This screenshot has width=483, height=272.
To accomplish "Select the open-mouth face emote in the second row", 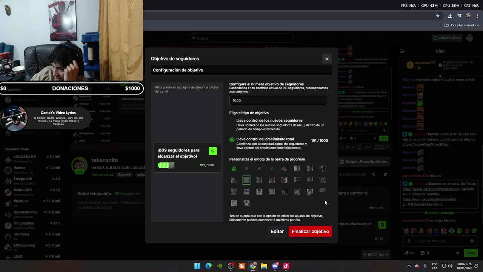I will [x=284, y=180].
